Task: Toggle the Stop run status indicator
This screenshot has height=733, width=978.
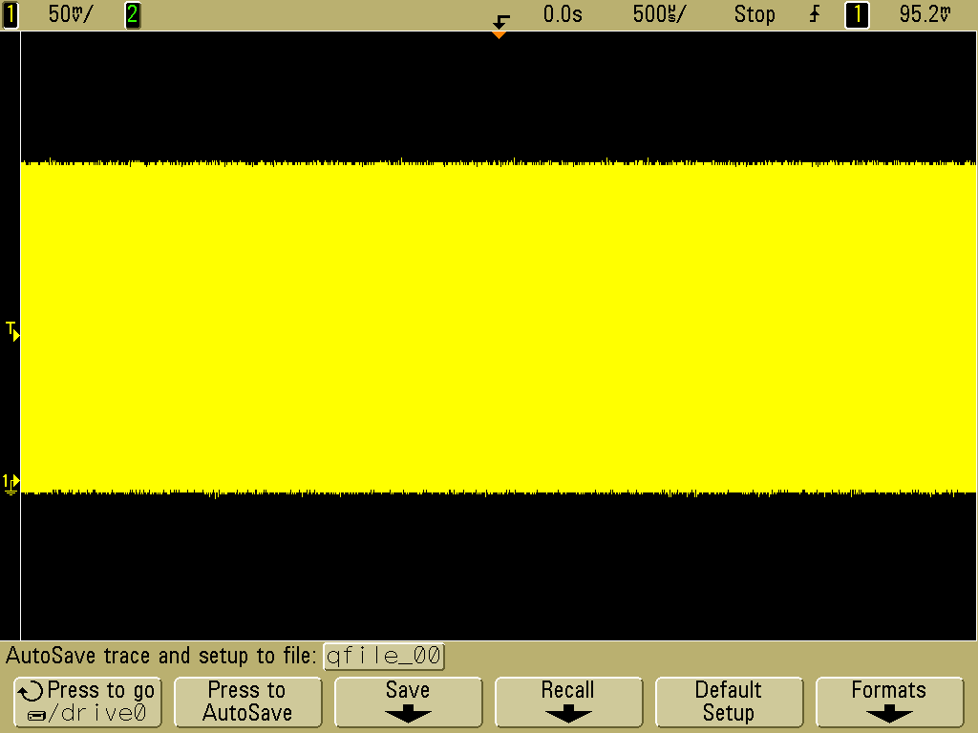Action: point(754,14)
